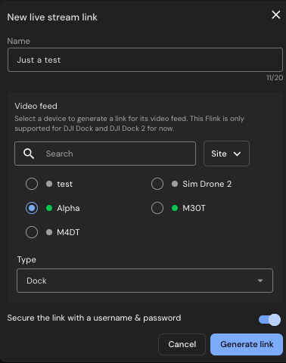Cancel the new live stream link
Image resolution: width=286 pixels, height=363 pixels.
pyautogui.click(x=182, y=344)
